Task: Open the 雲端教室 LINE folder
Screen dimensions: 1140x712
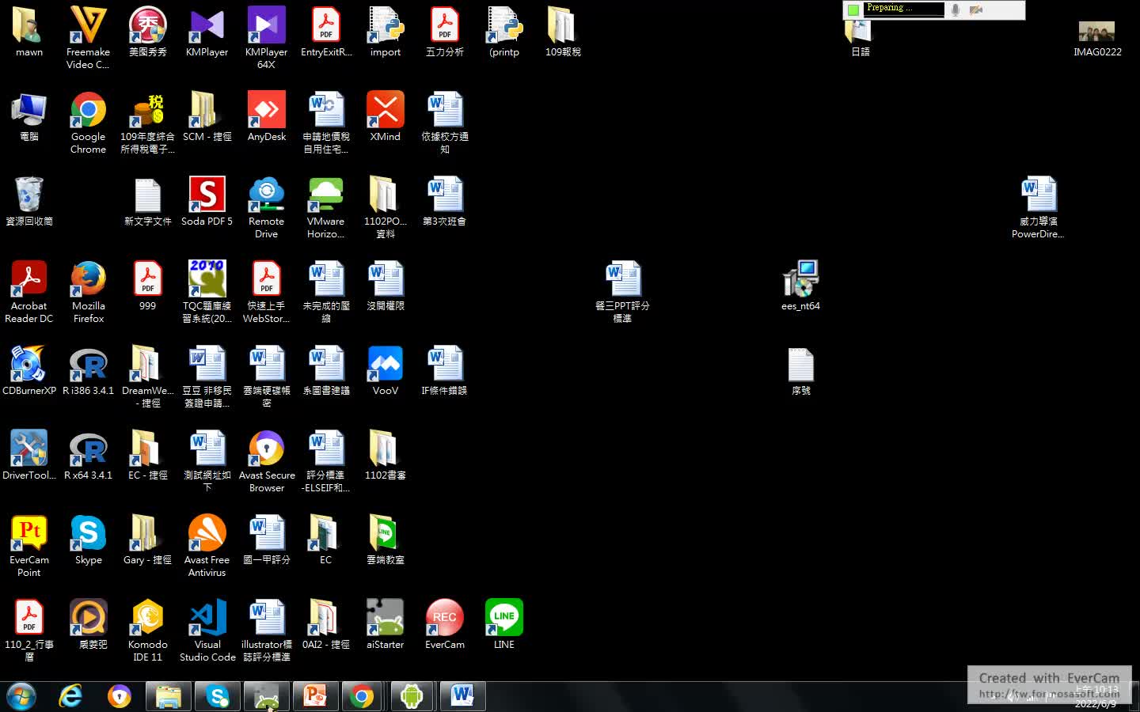Action: [386, 540]
